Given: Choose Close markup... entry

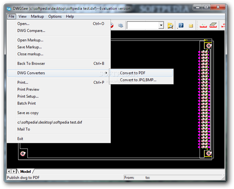Looking at the screenshot, I should tap(59, 54).
